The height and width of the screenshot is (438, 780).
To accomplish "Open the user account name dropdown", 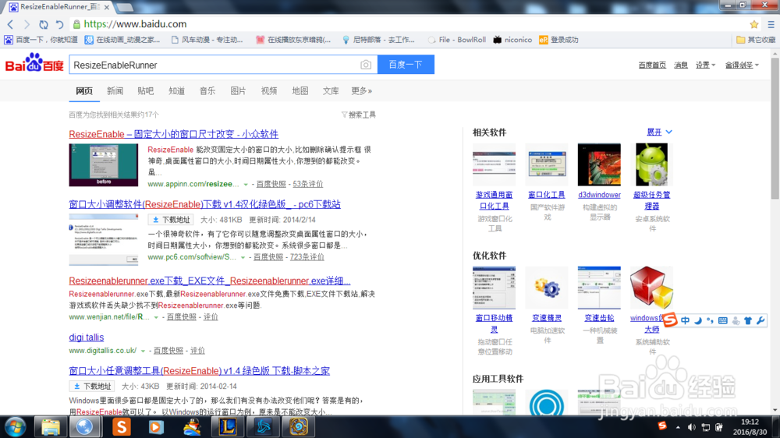I will point(742,65).
